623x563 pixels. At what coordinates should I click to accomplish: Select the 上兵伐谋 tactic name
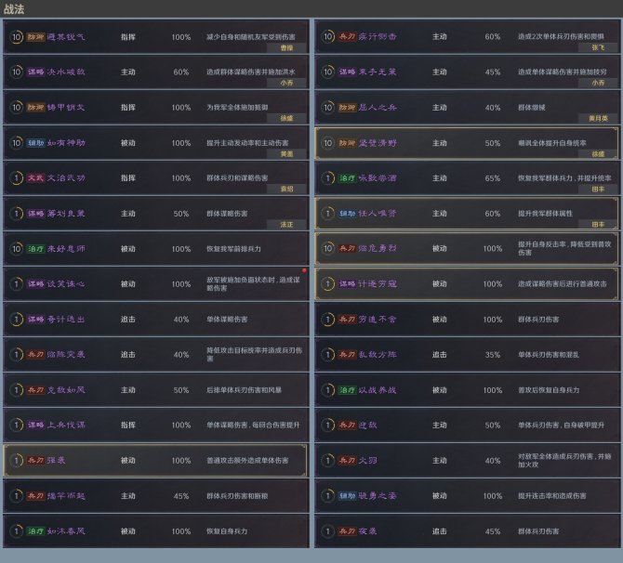pyautogui.click(x=67, y=426)
